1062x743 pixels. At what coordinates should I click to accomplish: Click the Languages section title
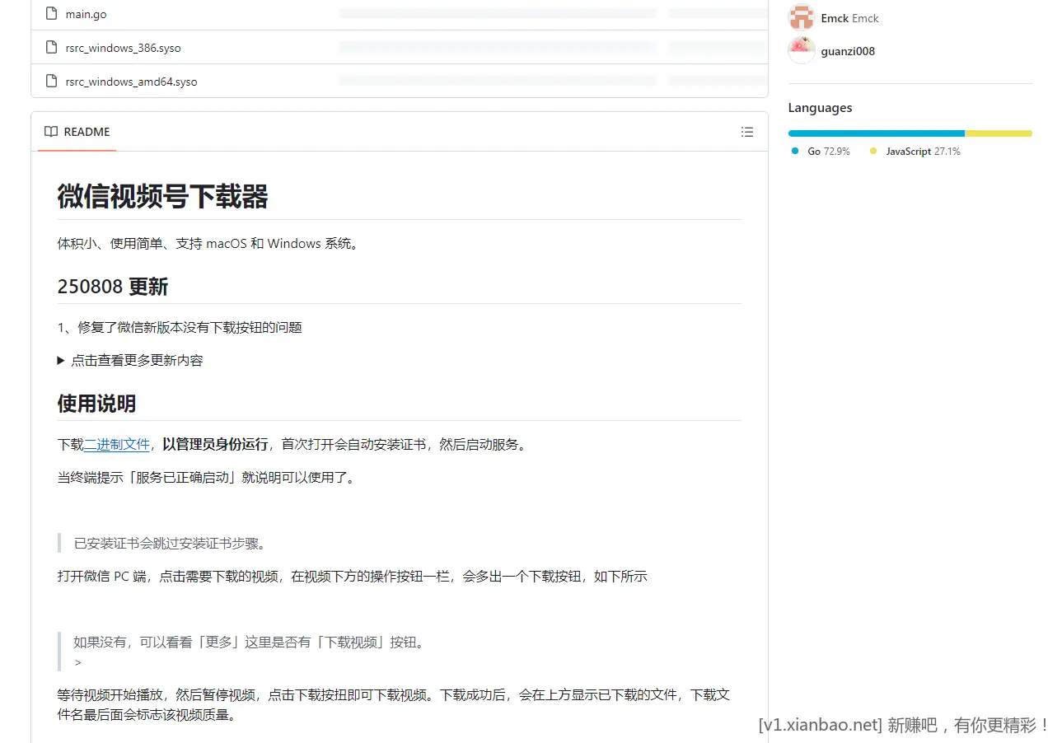coord(820,108)
